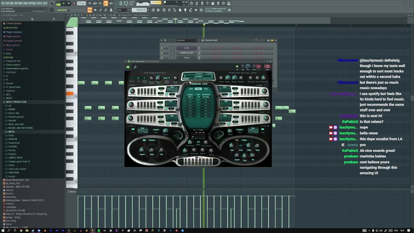Image resolution: width=414 pixels, height=233 pixels.
Task: Toggle the mute LED of VDUB2 Kick 006
Action: (162, 53)
